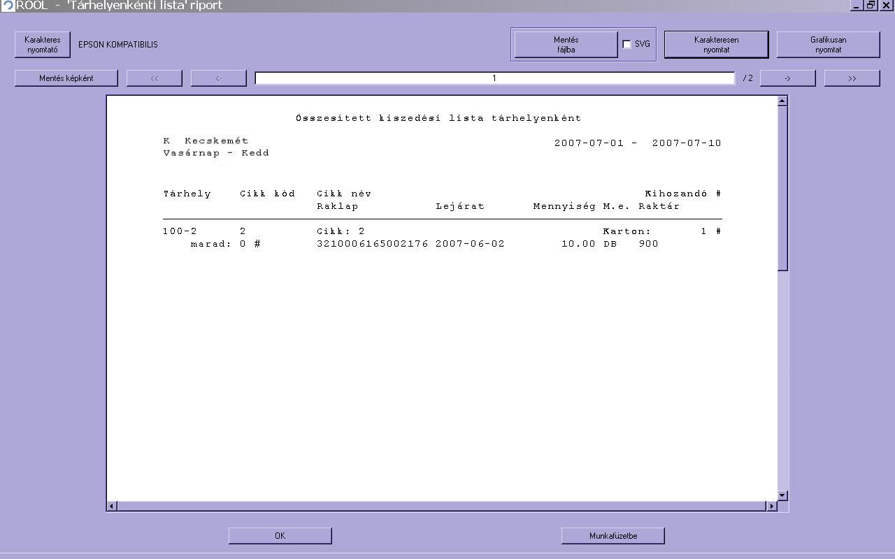This screenshot has width=895, height=559.
Task: Click the horizontal scrollbar track
Action: click(x=442, y=506)
